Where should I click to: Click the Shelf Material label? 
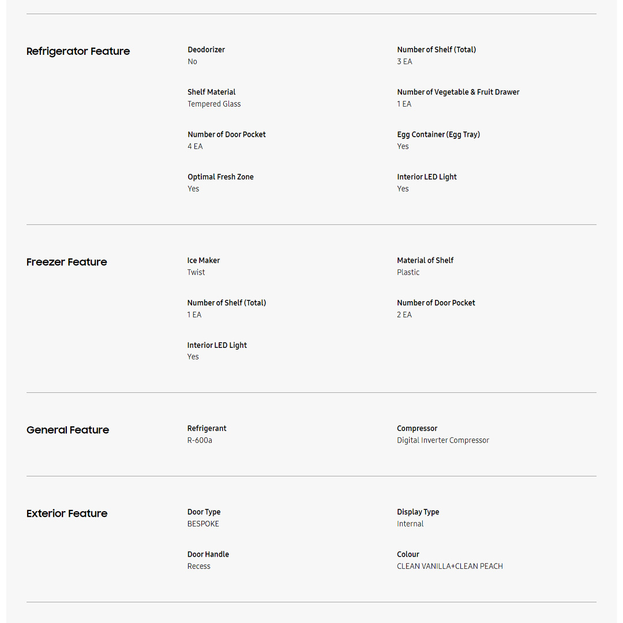(x=211, y=92)
